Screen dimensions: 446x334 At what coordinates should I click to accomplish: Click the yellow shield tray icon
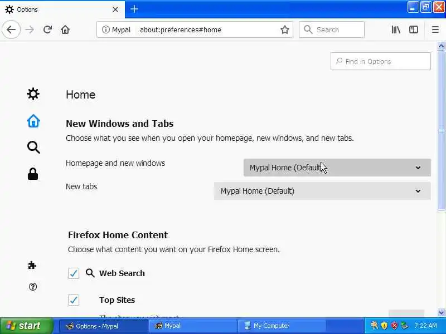point(384,326)
